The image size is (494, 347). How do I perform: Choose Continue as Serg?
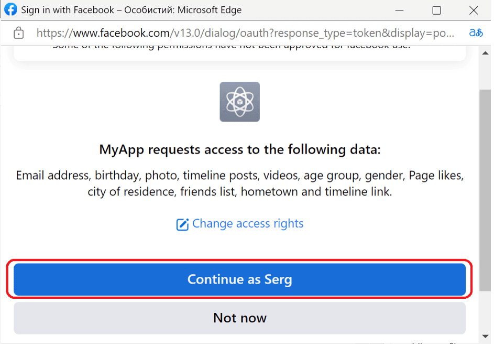[x=239, y=279]
